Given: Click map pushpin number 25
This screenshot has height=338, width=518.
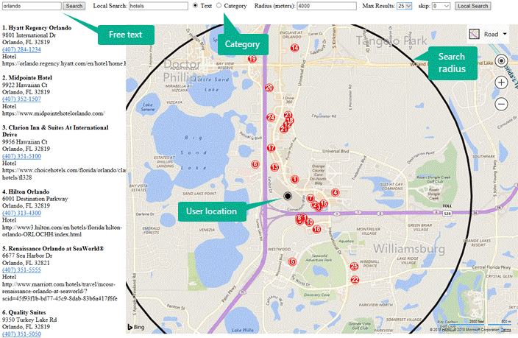Looking at the screenshot, I should click(x=354, y=267).
